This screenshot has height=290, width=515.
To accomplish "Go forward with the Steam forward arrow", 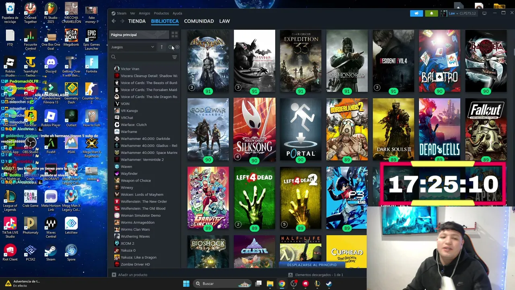I will point(122,21).
